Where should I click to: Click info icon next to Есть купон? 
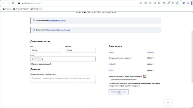(34, 30)
